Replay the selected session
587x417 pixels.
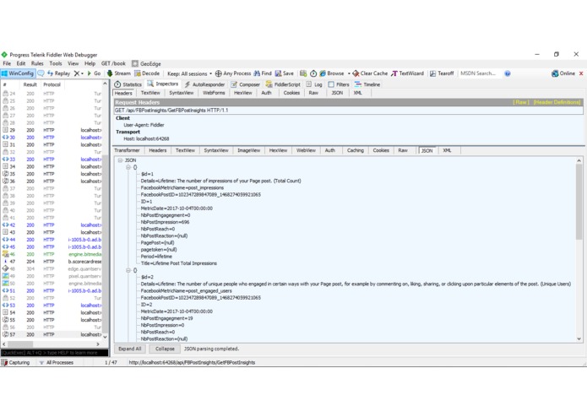click(x=59, y=73)
